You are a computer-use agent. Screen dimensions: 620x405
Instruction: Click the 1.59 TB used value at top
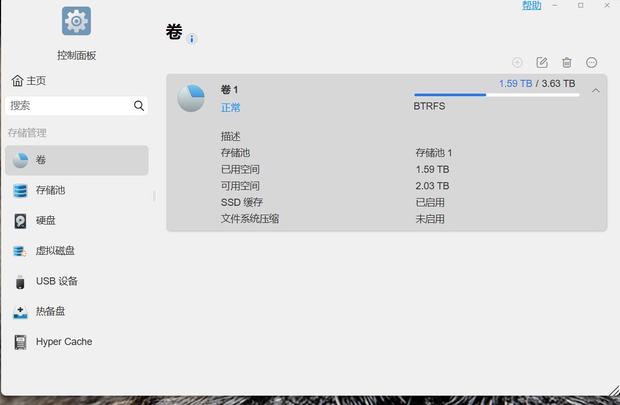click(x=515, y=84)
